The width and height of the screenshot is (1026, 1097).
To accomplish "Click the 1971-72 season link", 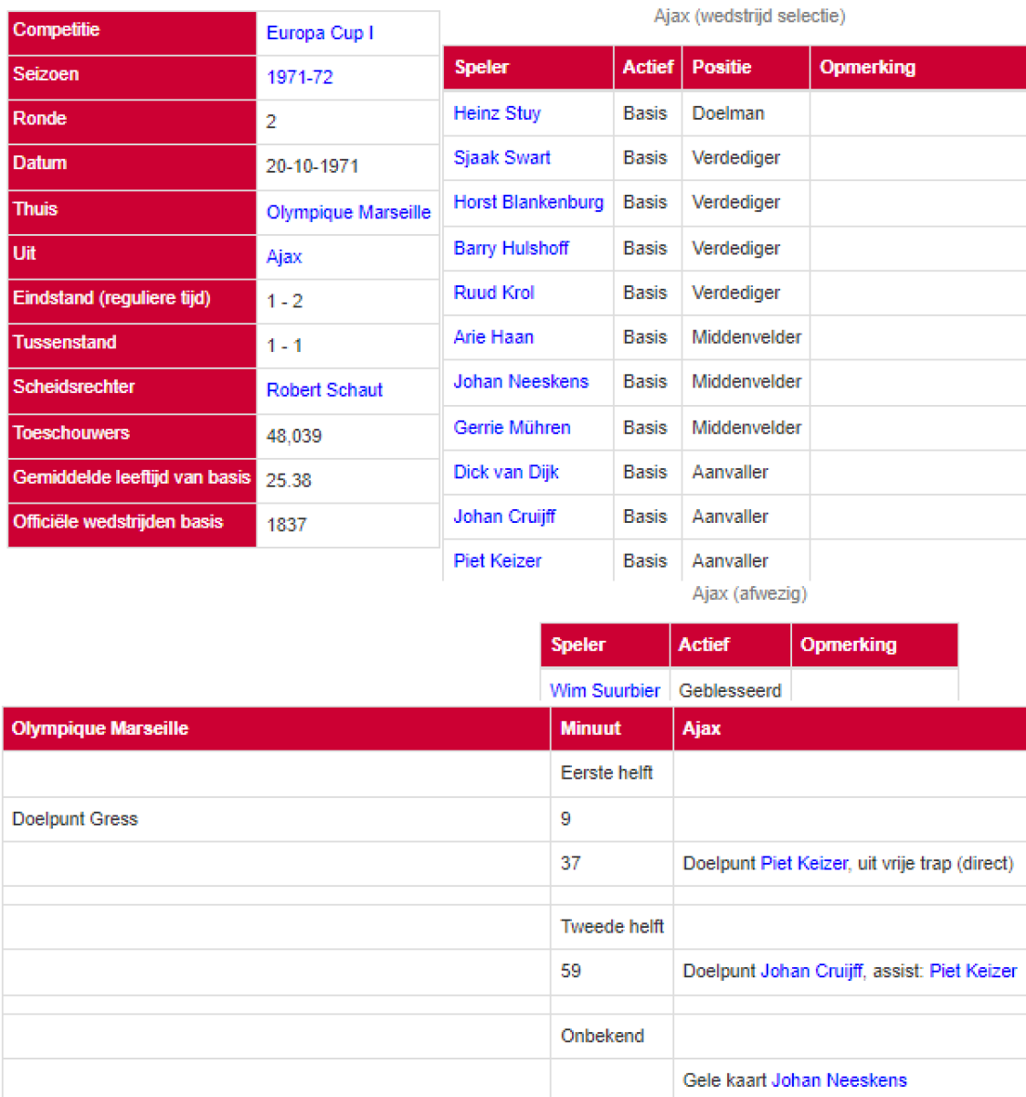I will [x=299, y=78].
